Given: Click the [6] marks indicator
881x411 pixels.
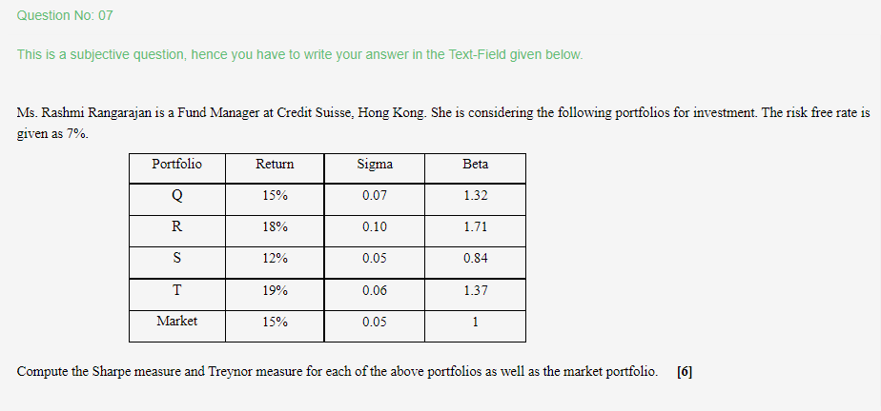Looking at the screenshot, I should click(x=685, y=372).
